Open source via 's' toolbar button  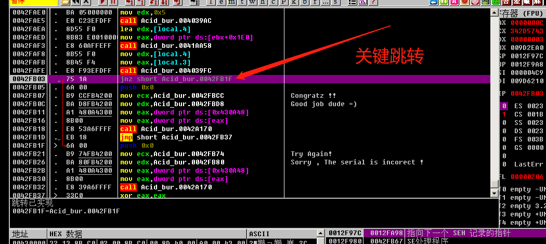[x=336, y=2]
